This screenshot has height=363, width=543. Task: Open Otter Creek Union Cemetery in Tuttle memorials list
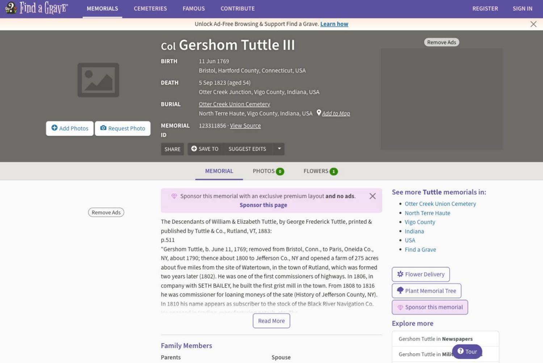(x=440, y=204)
